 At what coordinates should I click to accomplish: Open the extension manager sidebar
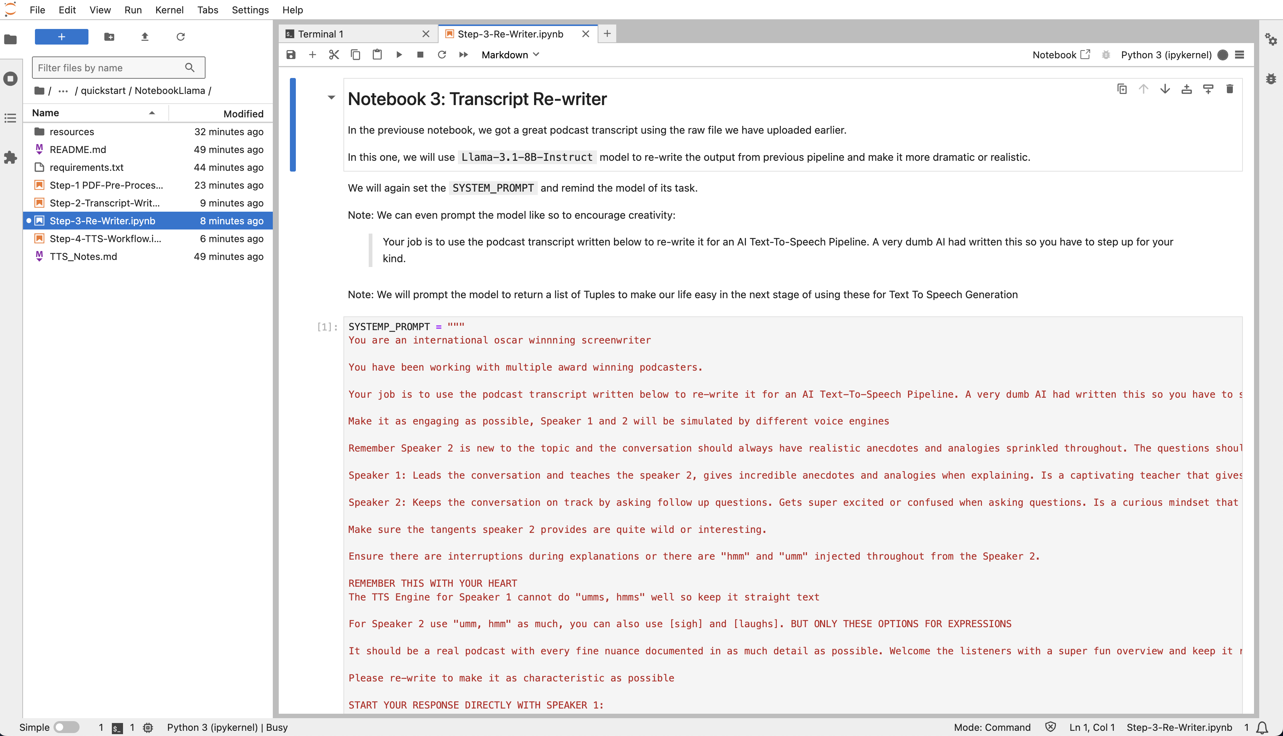(x=10, y=157)
